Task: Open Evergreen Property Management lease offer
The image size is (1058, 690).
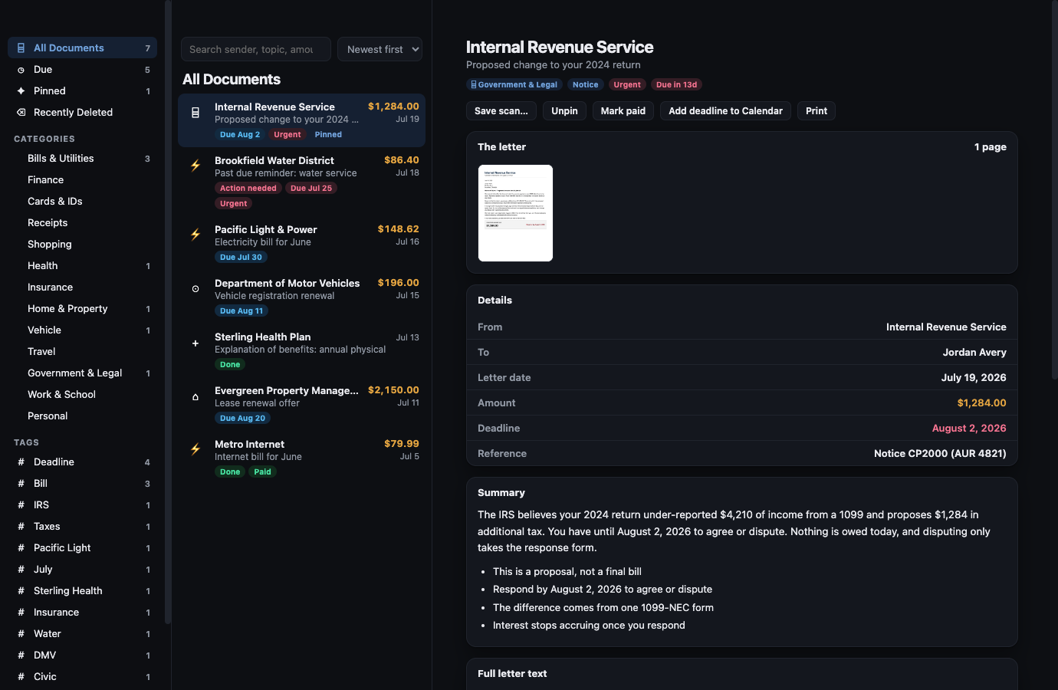Action: (301, 404)
